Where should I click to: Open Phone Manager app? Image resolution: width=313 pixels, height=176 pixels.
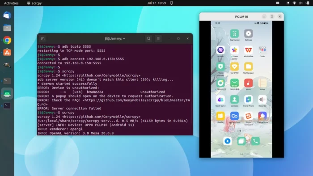(x=220, y=67)
